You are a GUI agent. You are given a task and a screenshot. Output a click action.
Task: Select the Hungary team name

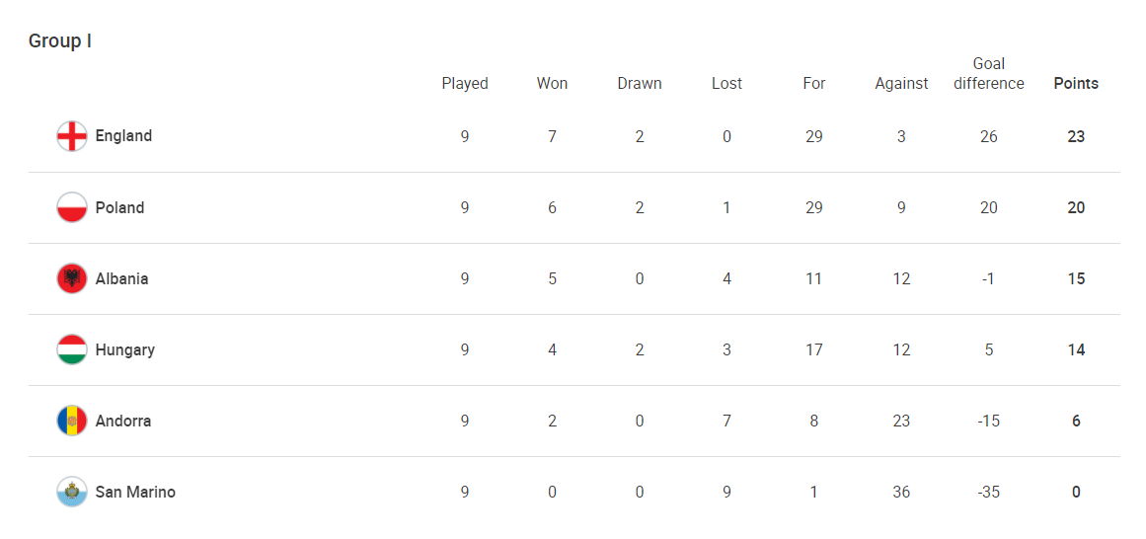[124, 349]
